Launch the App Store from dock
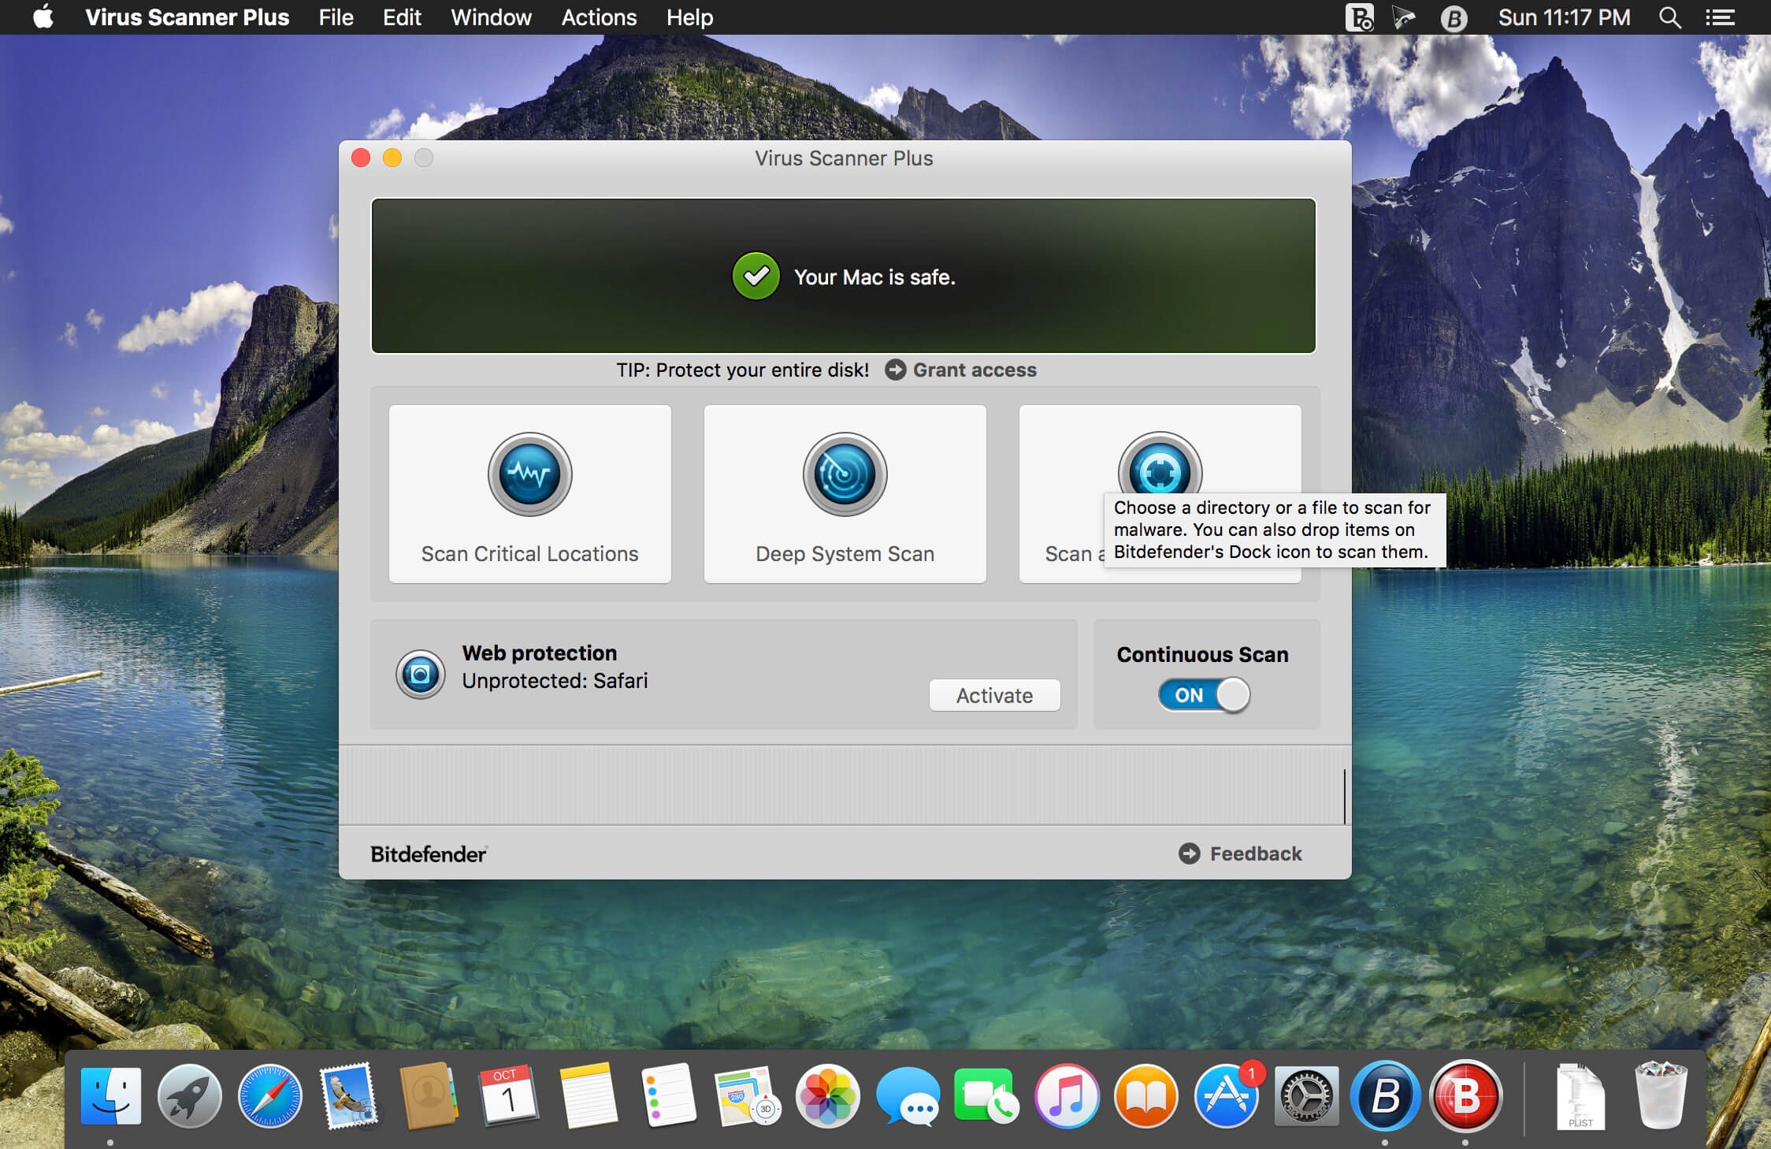The image size is (1771, 1149). (x=1226, y=1095)
